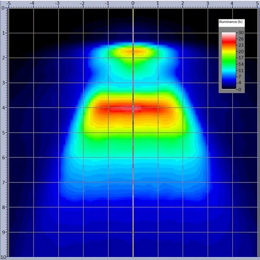The image size is (260, 260).
Task: Click the -2 tick on the horizontal axis
Action: tap(83, 3)
